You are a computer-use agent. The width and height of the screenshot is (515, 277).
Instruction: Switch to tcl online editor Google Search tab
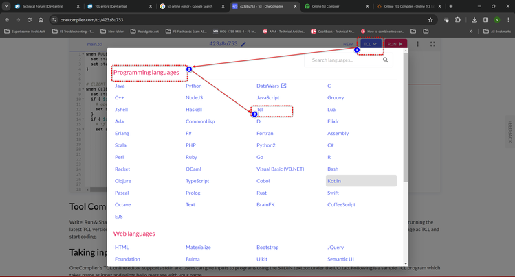click(x=190, y=6)
